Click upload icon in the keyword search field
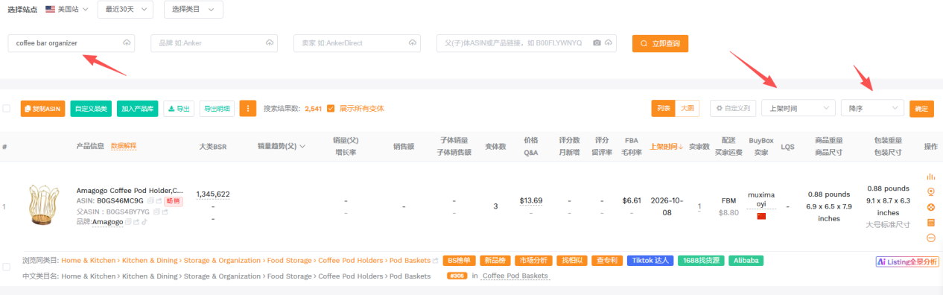 click(x=127, y=43)
